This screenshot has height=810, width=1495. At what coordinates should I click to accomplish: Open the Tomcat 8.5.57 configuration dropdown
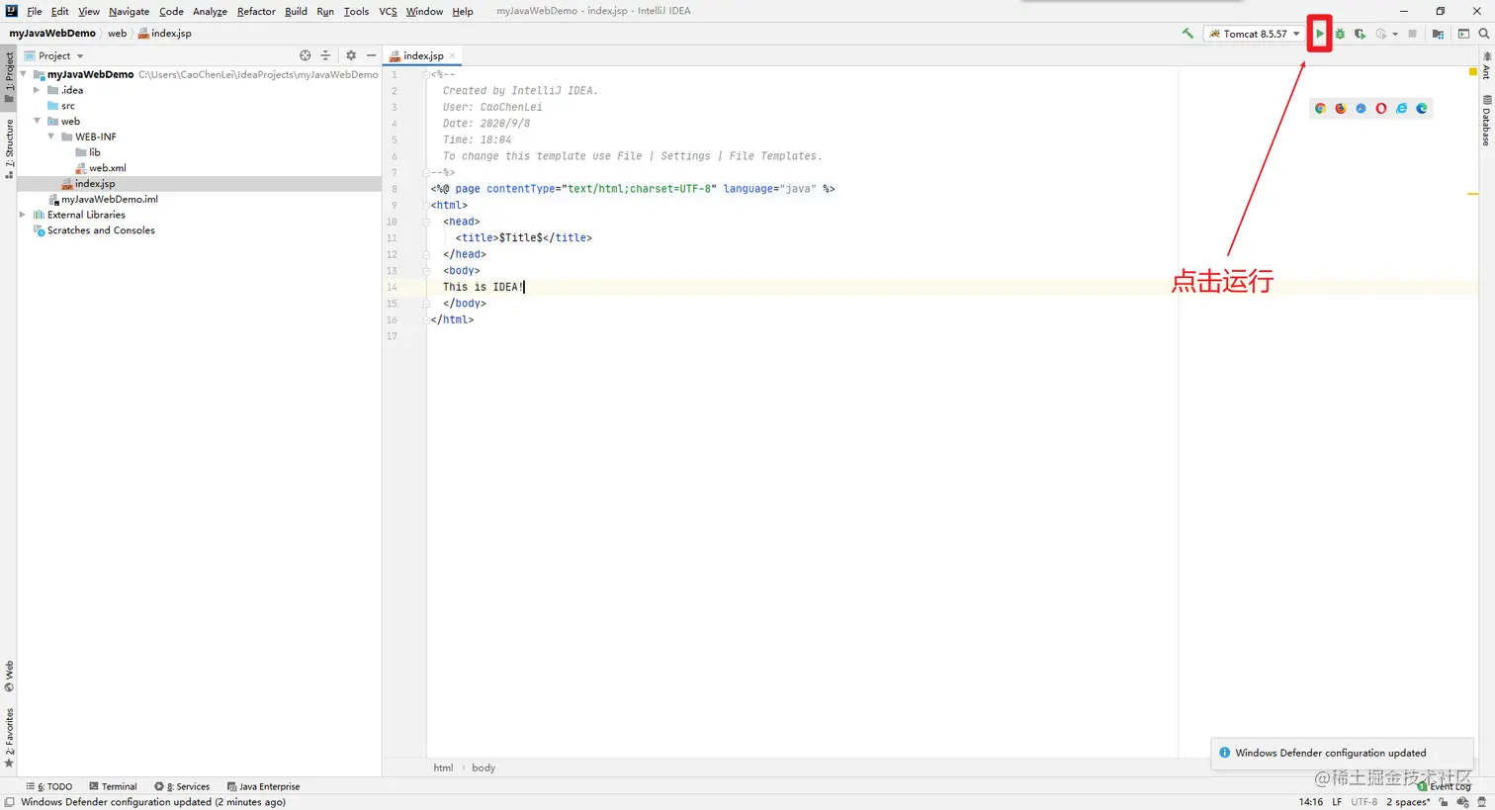pyautogui.click(x=1255, y=34)
